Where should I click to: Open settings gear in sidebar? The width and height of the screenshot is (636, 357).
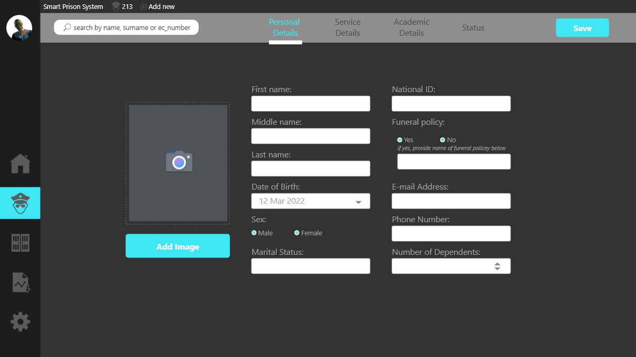click(x=20, y=322)
